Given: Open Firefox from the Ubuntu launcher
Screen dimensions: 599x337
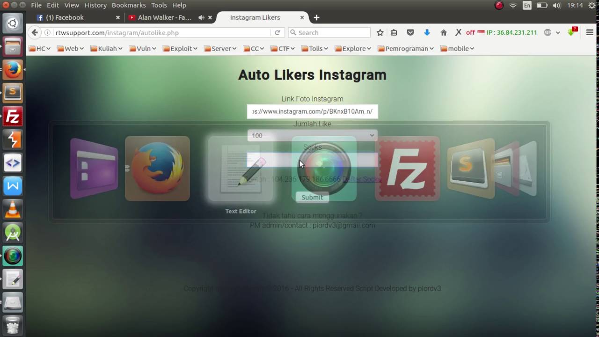Looking at the screenshot, I should click(x=13, y=70).
